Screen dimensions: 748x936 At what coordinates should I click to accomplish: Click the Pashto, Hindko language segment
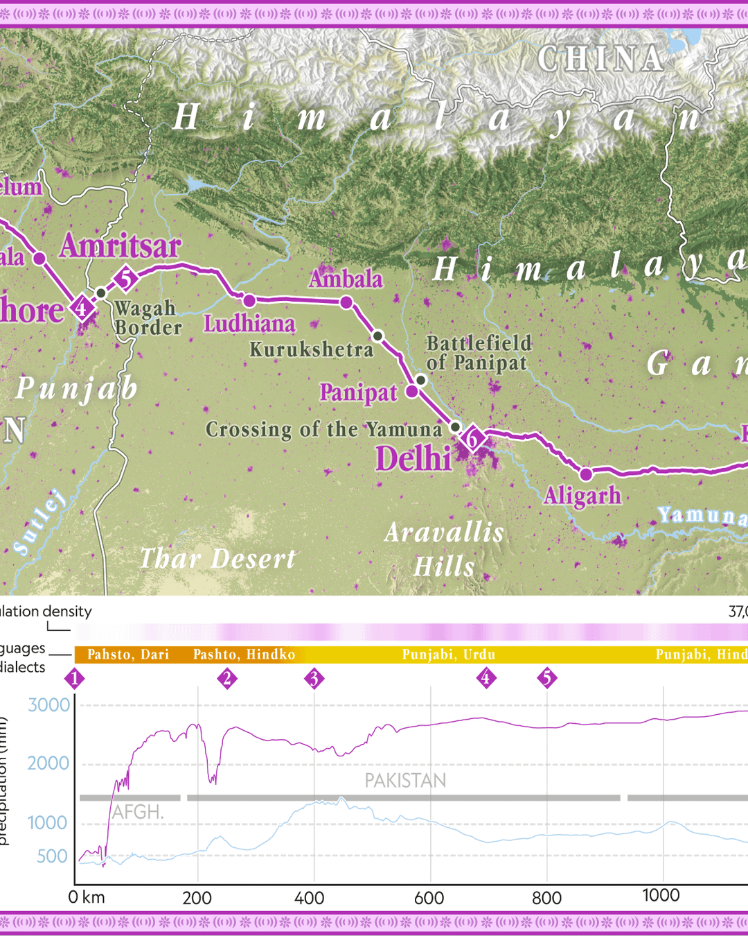pos(244,655)
